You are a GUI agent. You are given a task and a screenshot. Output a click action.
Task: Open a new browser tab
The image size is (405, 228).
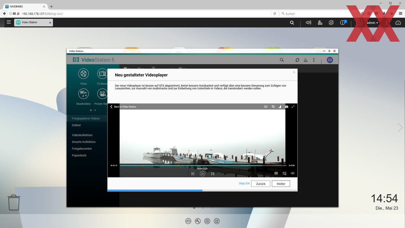(52, 6)
